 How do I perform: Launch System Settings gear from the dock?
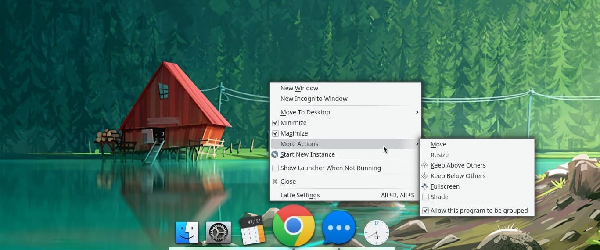pos(219,232)
